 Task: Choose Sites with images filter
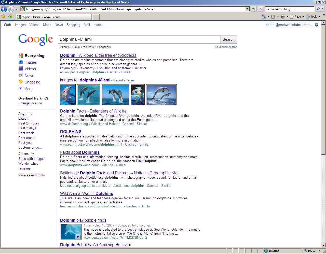(31, 159)
